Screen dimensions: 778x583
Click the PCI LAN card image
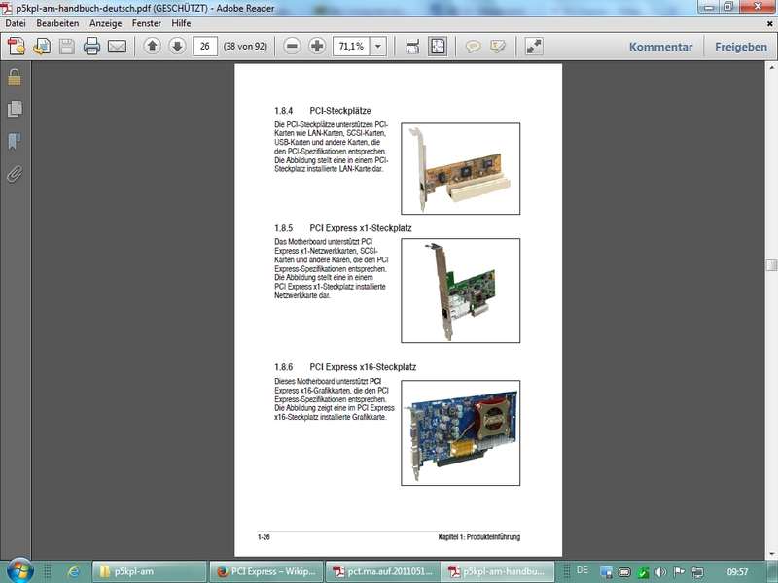click(x=460, y=168)
